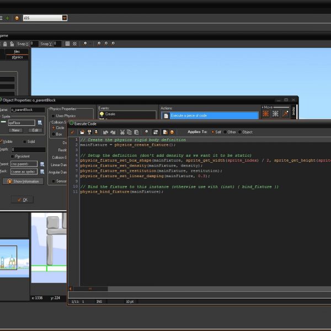Image resolution: width=331 pixels, height=331 pixels.
Task: Toggle the grid icon in room editor toolbar
Action: point(67,44)
